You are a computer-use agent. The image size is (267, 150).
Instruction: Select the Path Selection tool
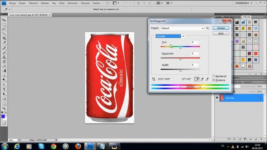coord(4,94)
